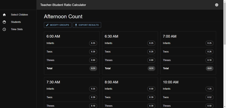Viewport: 226px width, 108px height.
Task: Click Threes 0.10 chip in 7:00 AM card
Action: click(x=209, y=60)
